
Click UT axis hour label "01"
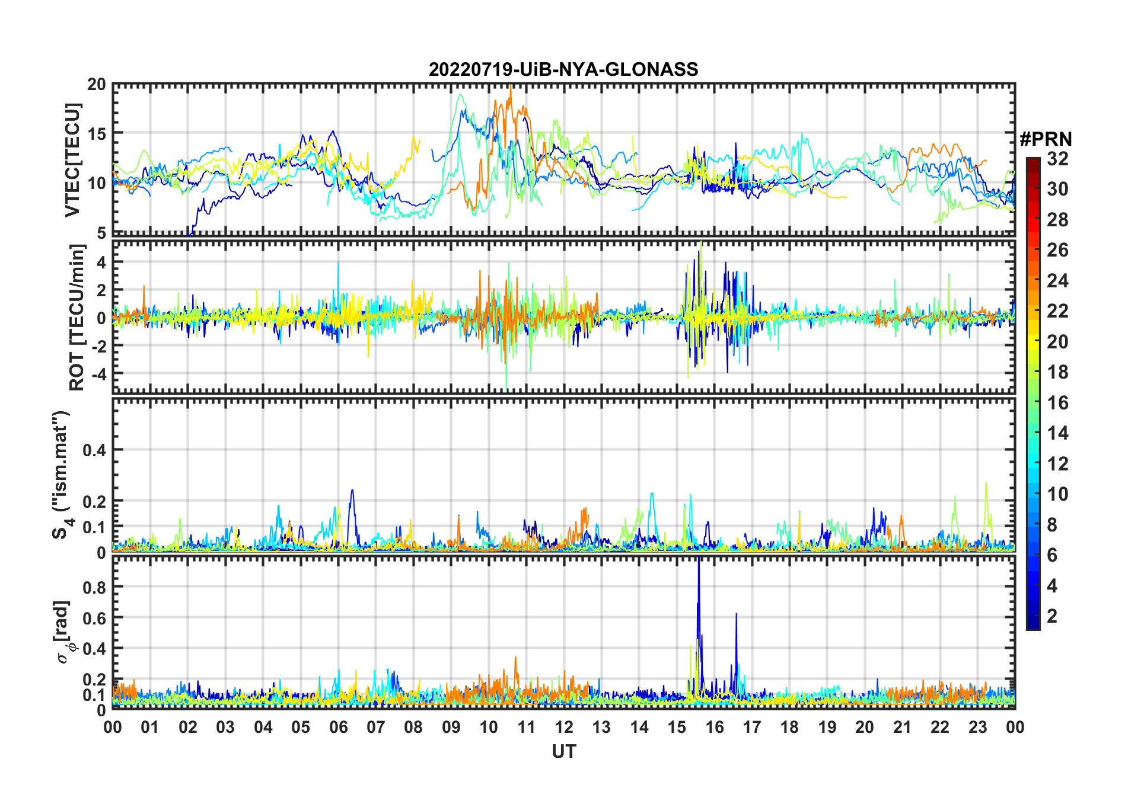150,728
